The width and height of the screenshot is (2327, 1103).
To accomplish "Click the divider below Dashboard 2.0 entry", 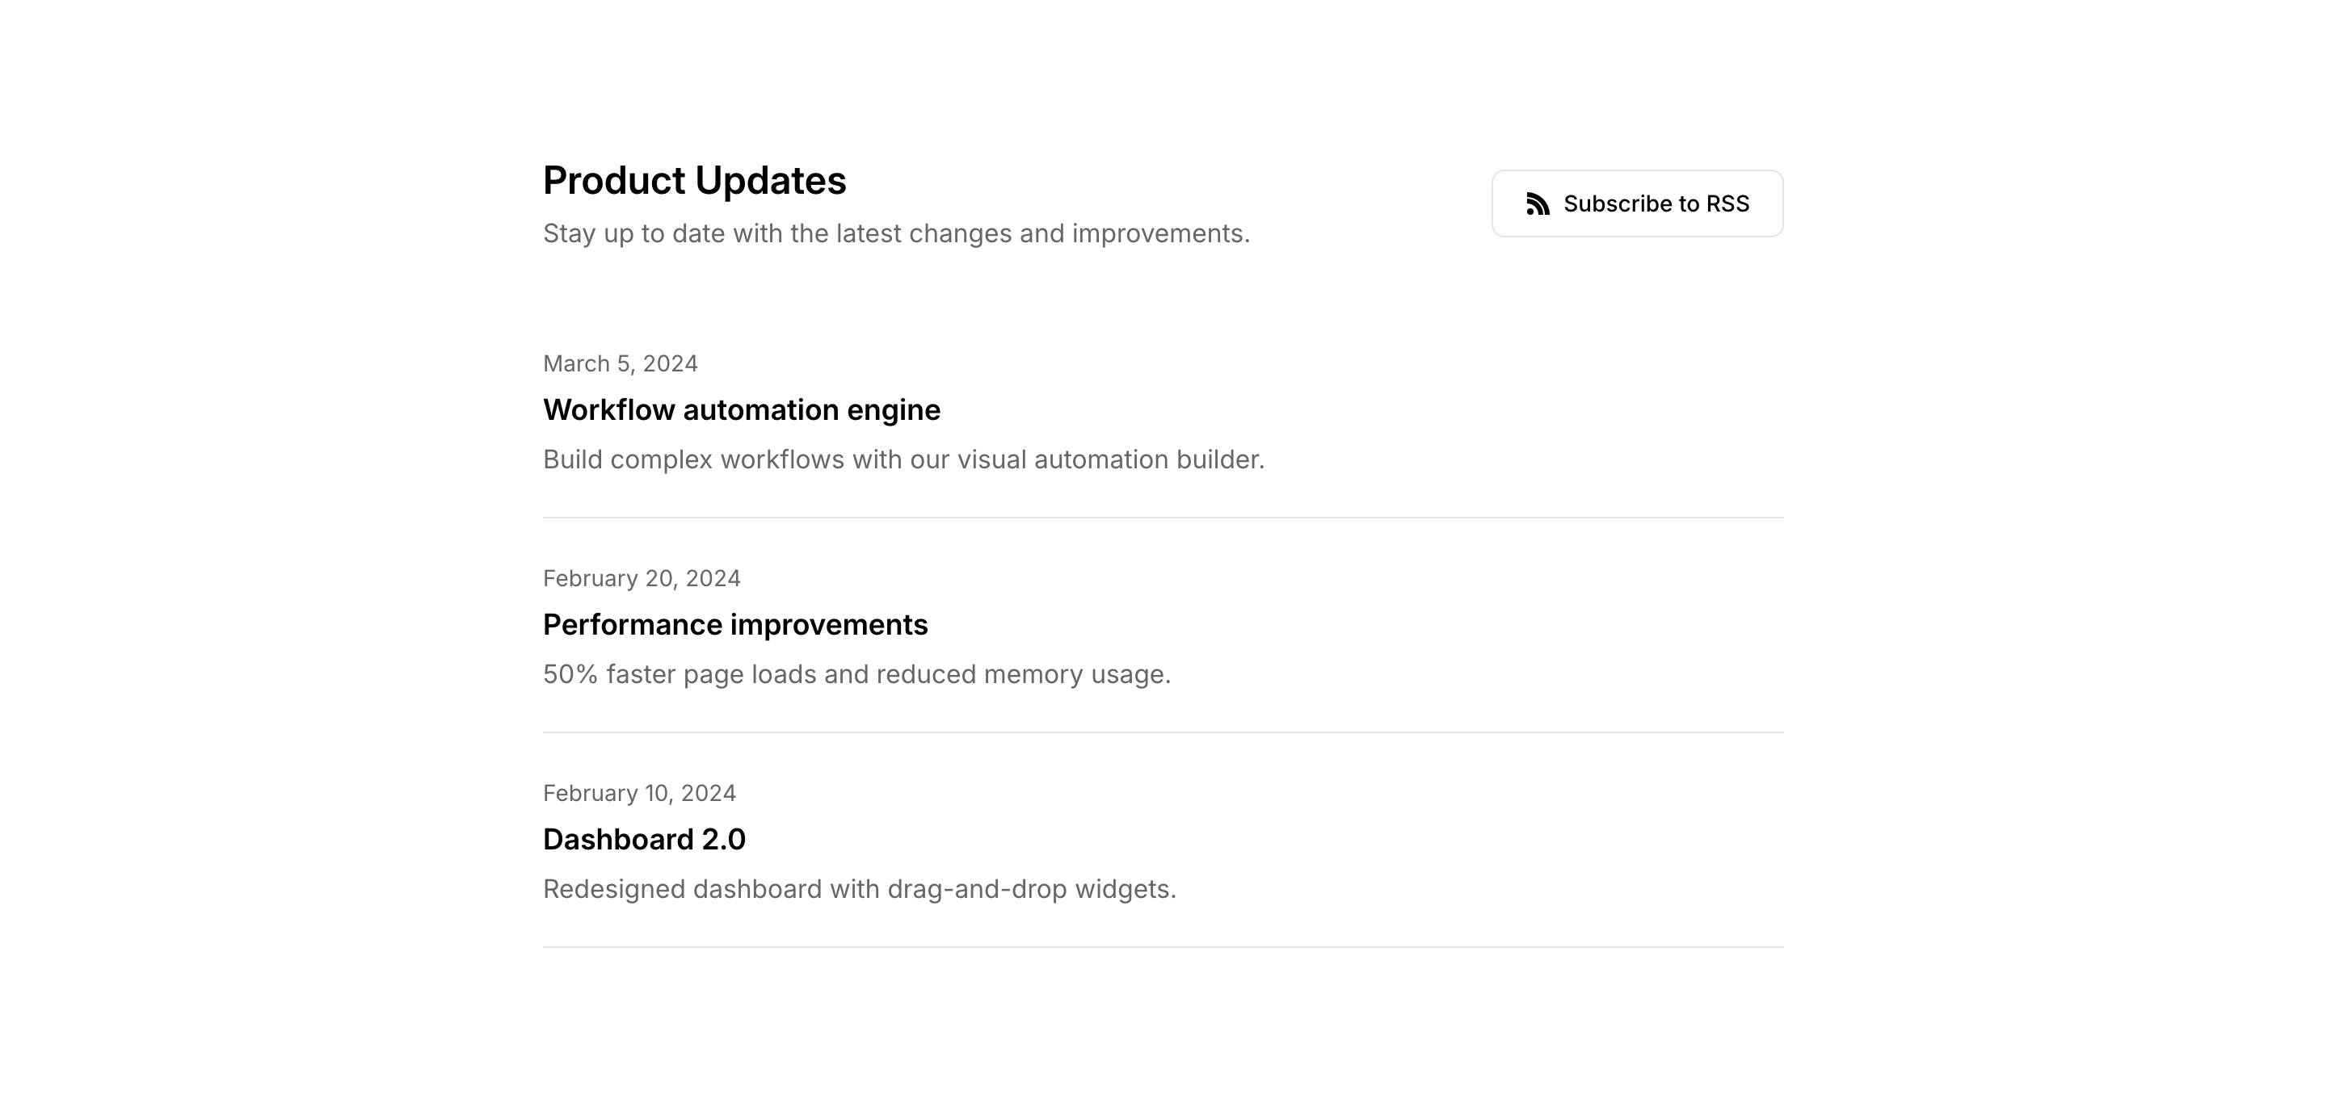I will coord(1163,947).
